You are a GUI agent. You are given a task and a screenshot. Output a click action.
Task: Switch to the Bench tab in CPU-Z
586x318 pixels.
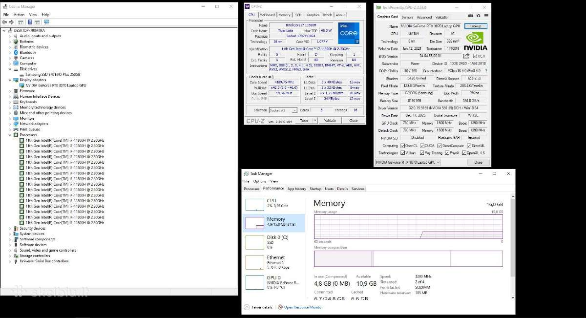pyautogui.click(x=327, y=15)
